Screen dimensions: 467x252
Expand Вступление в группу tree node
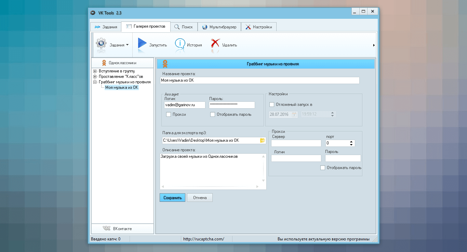[x=95, y=71]
